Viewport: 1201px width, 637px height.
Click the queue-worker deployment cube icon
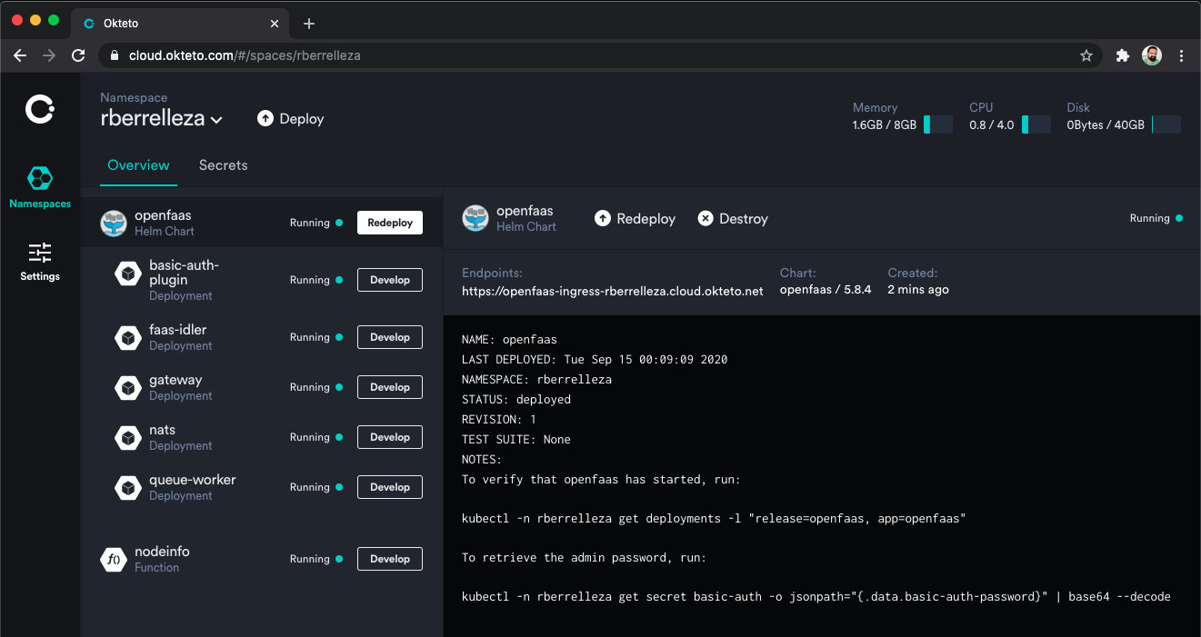point(128,487)
